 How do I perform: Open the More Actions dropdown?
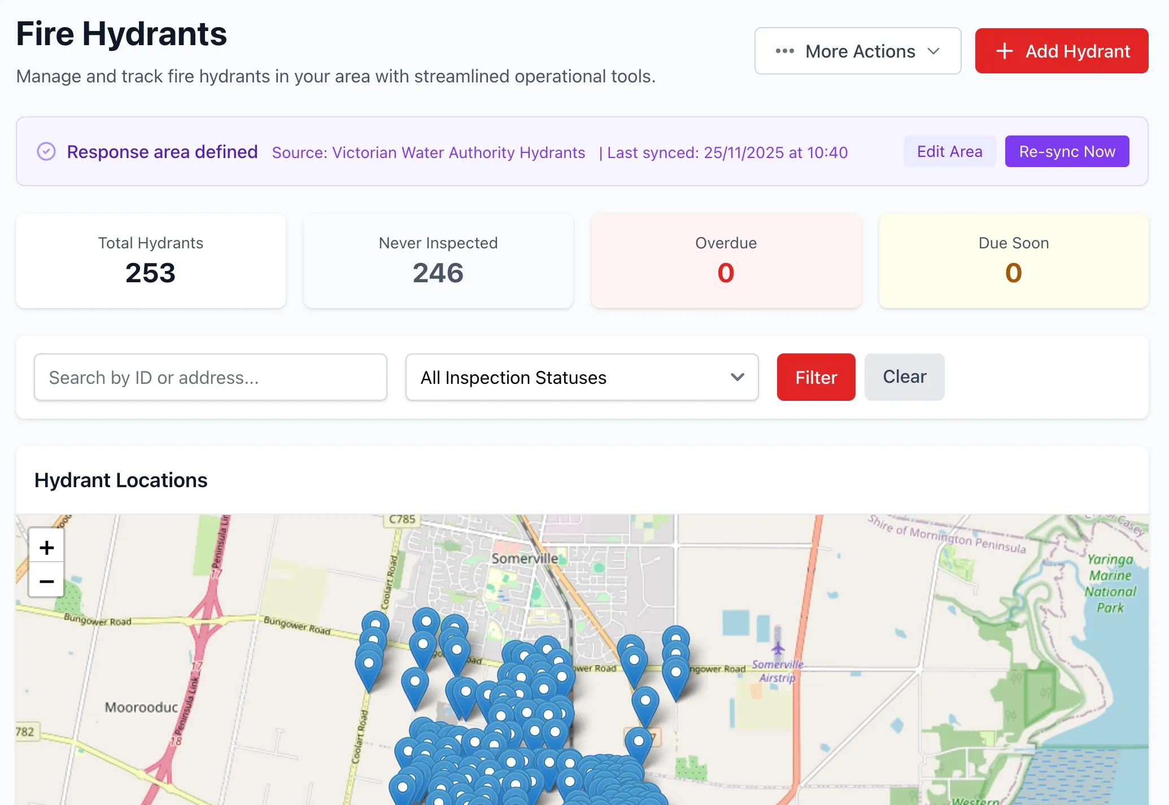click(858, 51)
